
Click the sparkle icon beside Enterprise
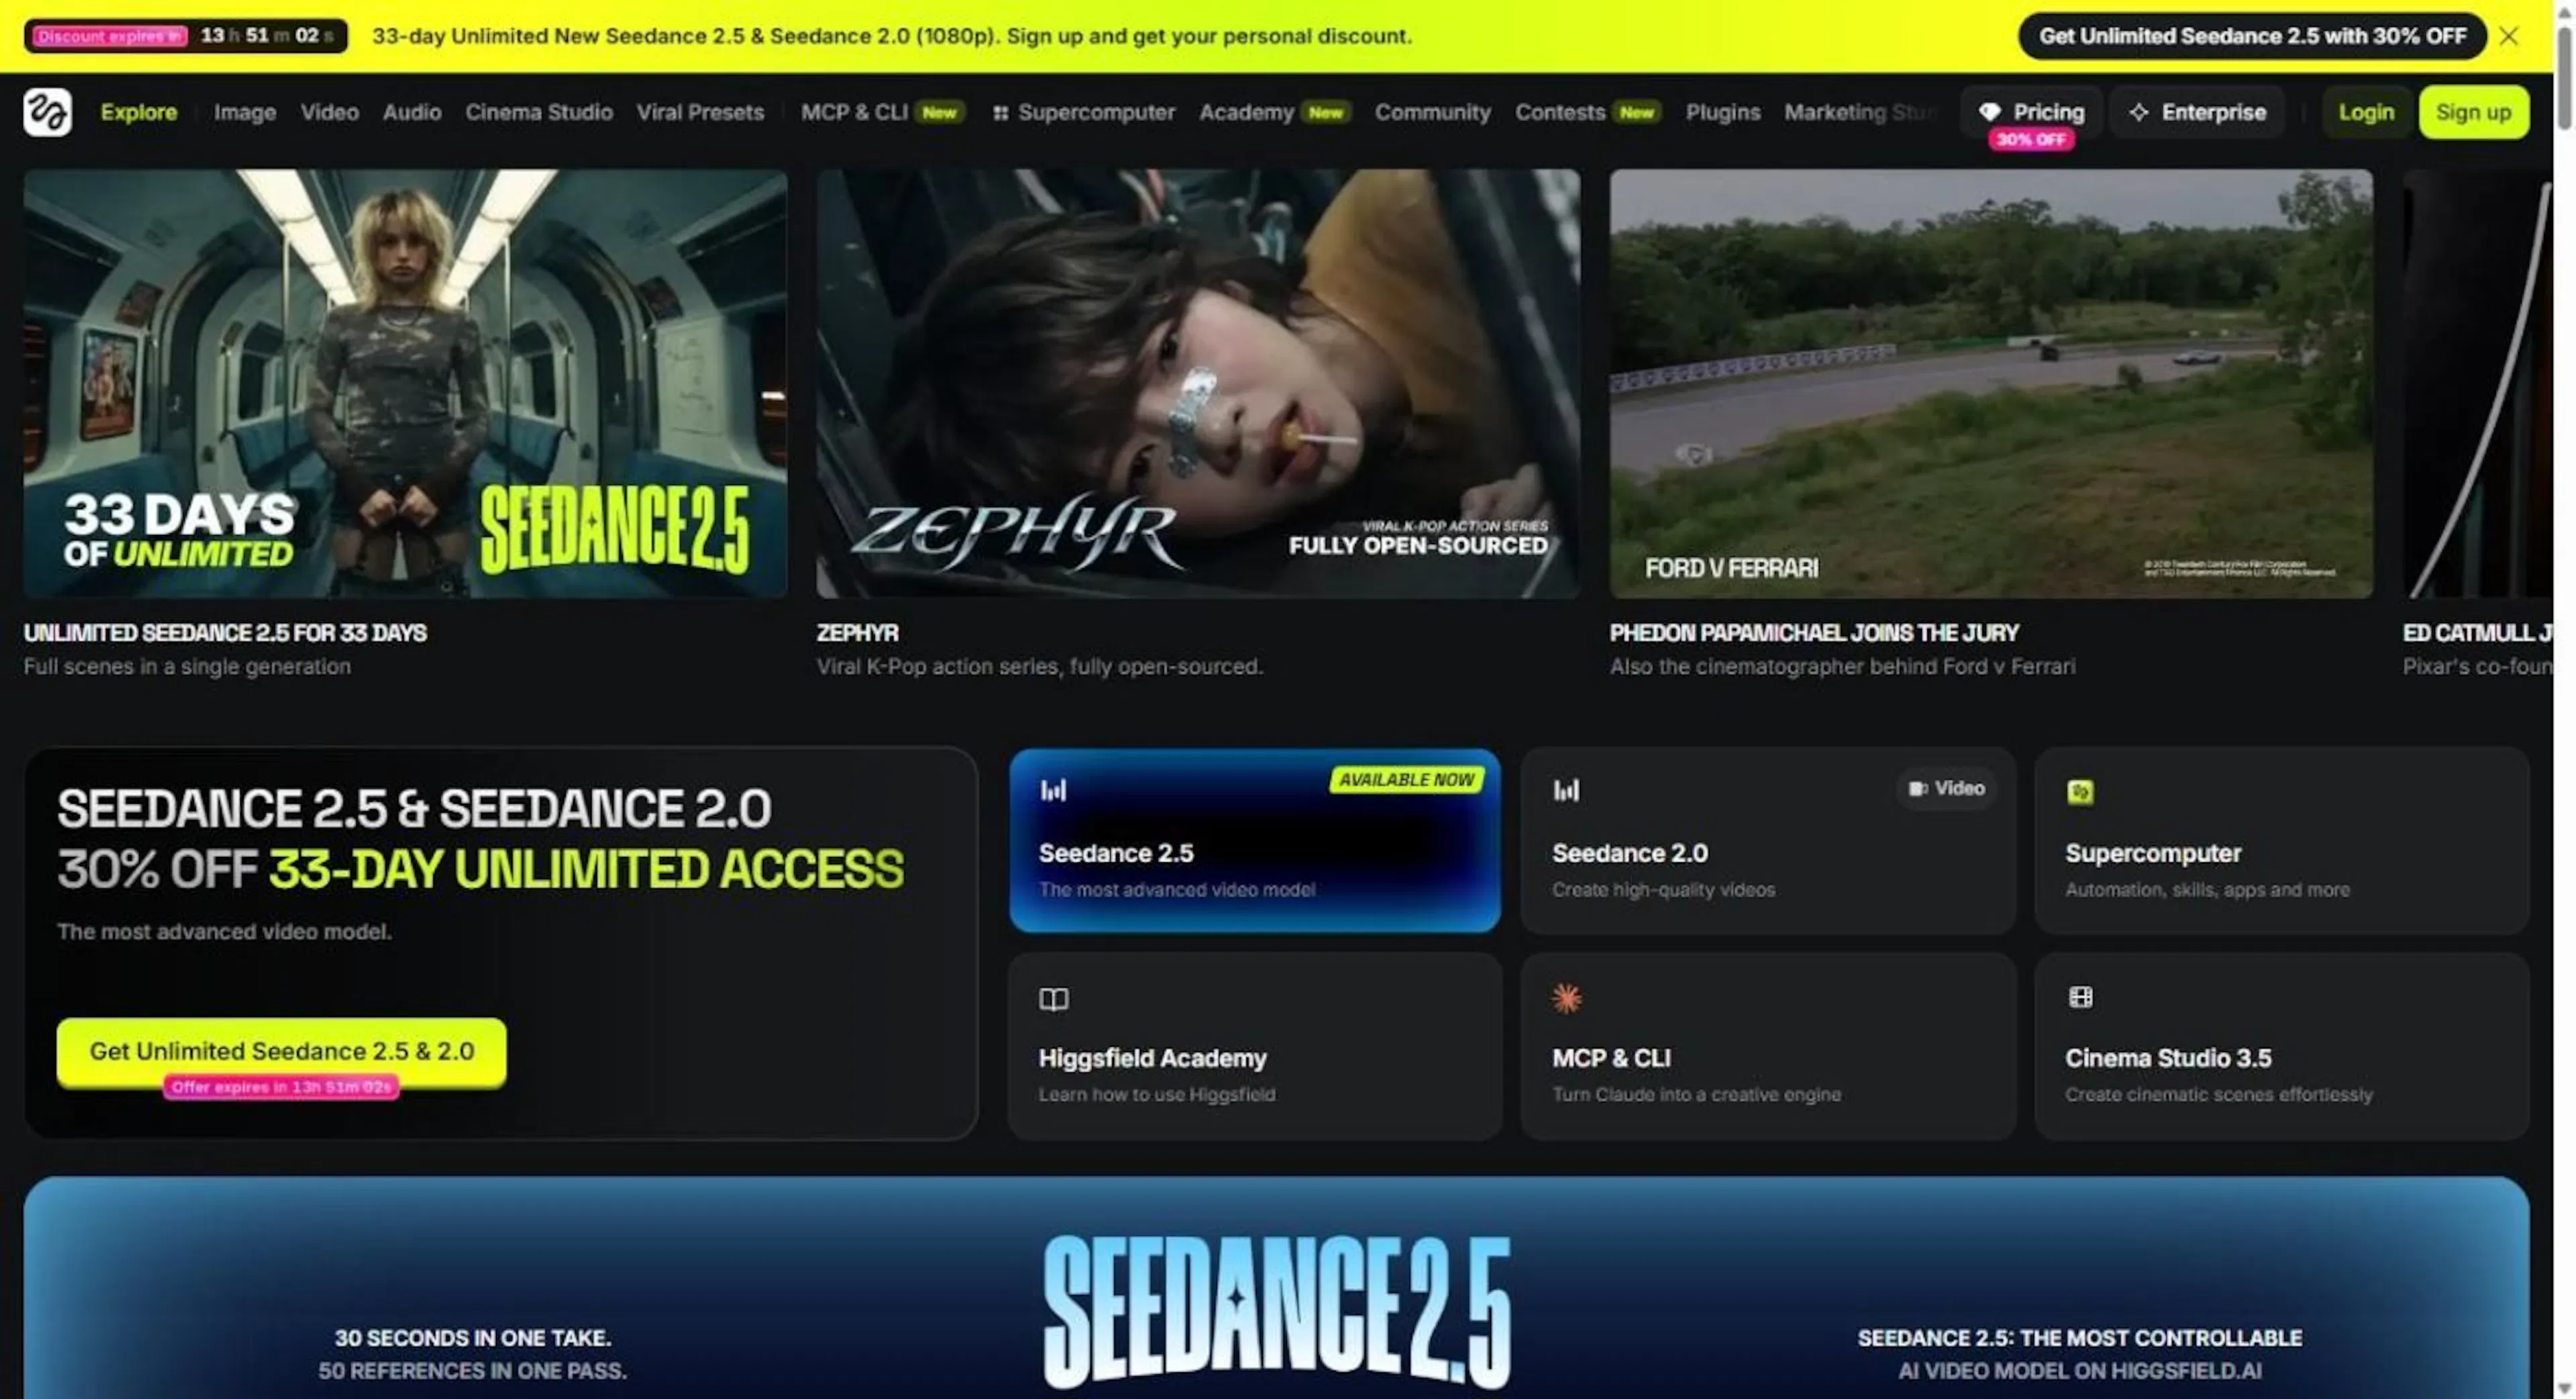(x=2138, y=112)
